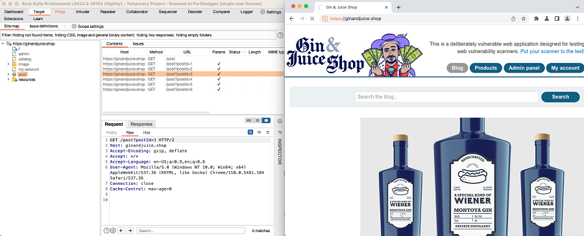
Task: Stop page loading in Chrome
Action: (x=313, y=19)
